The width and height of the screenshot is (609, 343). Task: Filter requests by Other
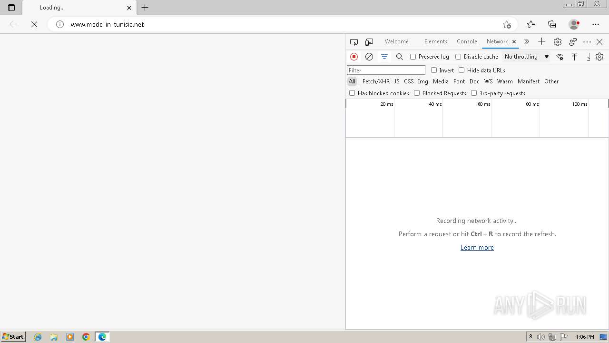tap(551, 81)
